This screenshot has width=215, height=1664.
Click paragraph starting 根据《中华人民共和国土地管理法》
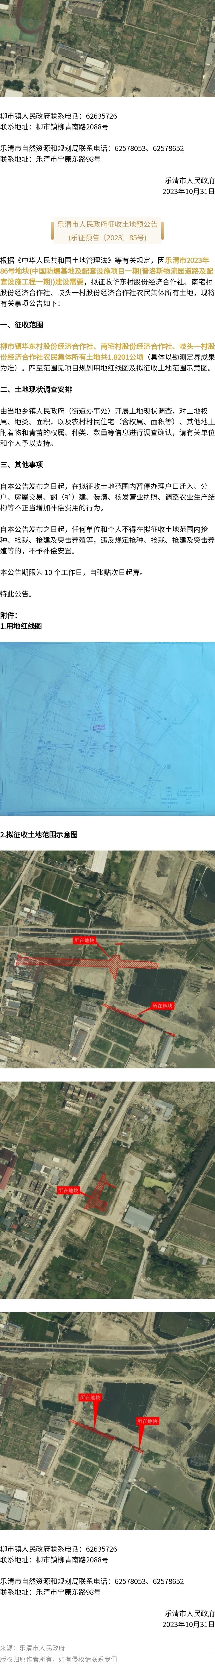click(x=107, y=282)
